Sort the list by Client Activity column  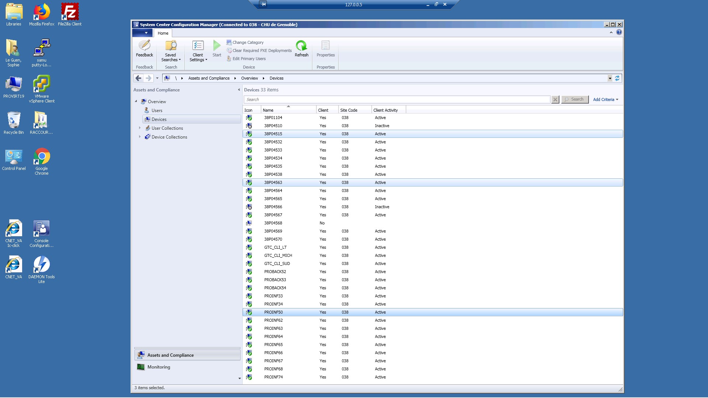click(x=385, y=110)
